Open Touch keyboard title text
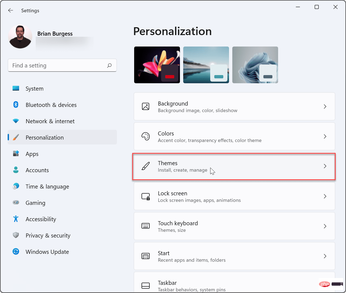Screen dimensions: 346x293 click(x=178, y=223)
